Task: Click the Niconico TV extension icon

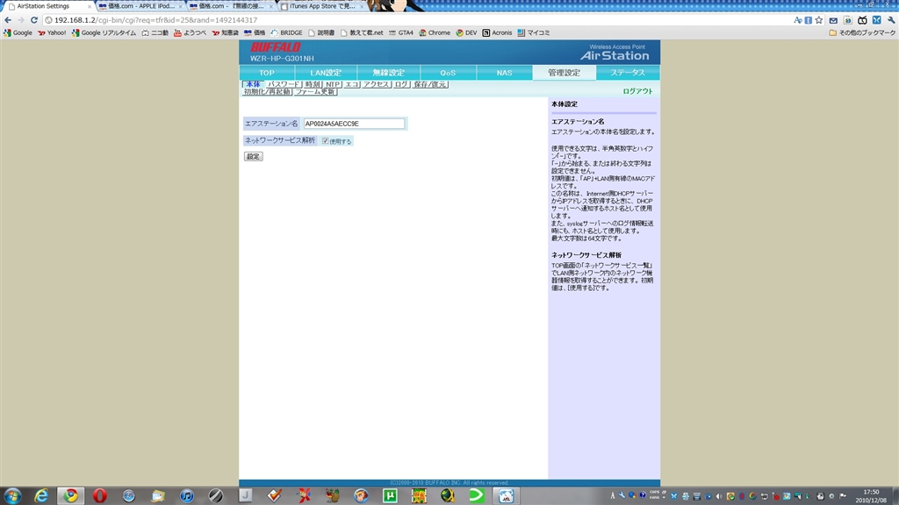Action: [862, 20]
